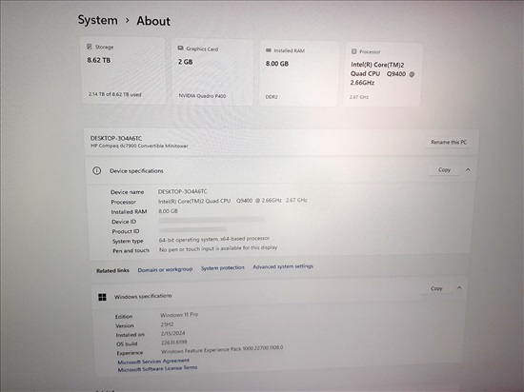Copy the Windows specifications
The width and height of the screenshot is (524, 392).
tap(436, 288)
